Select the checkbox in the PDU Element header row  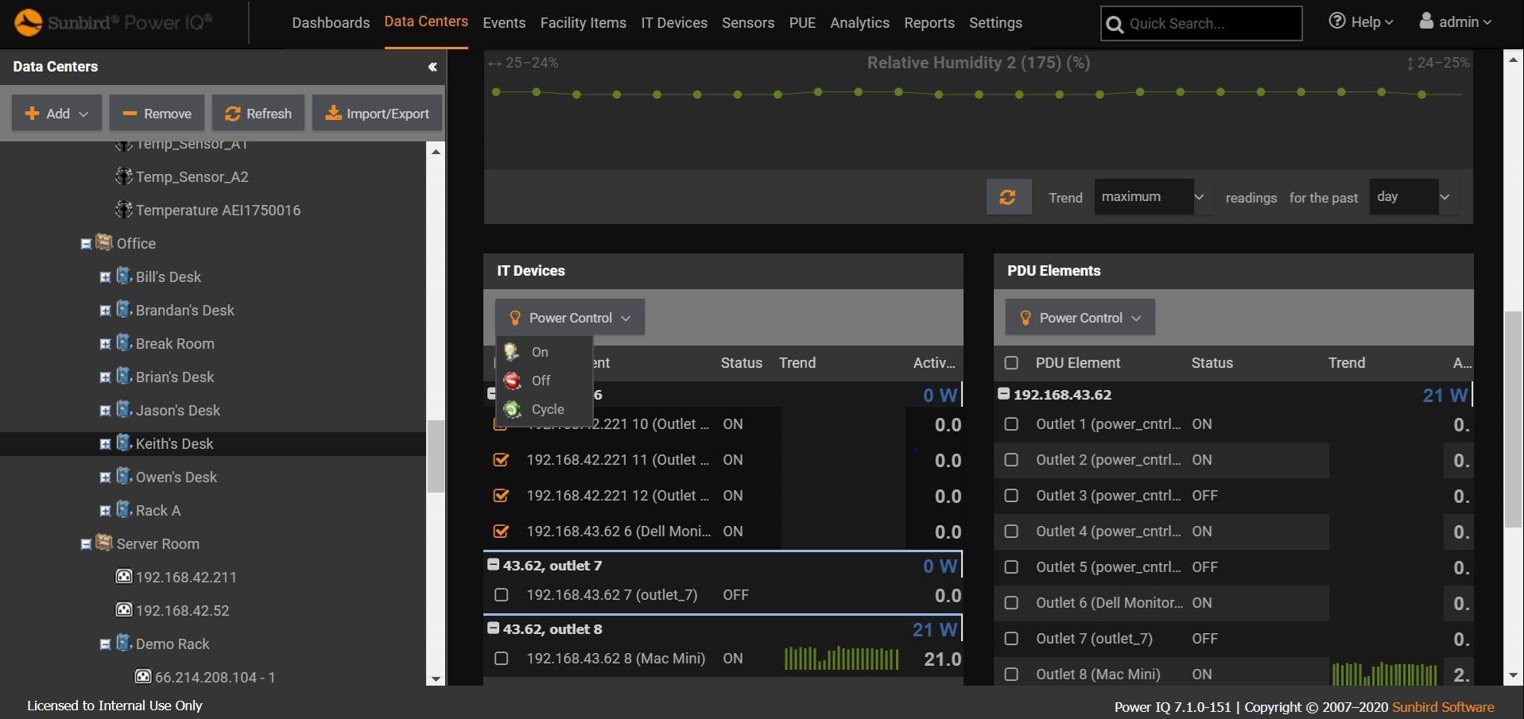(x=1011, y=362)
